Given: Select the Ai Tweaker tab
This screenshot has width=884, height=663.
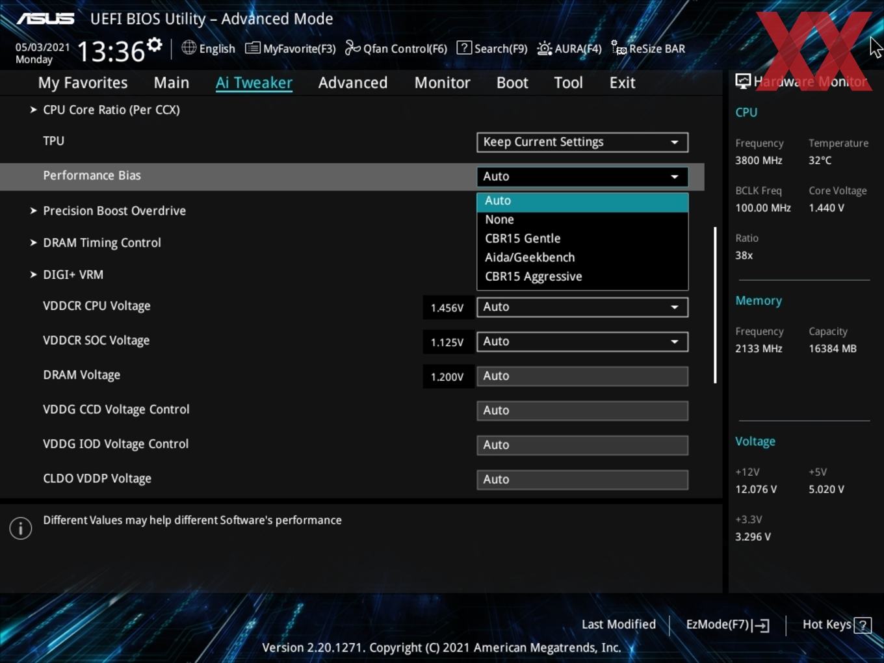Looking at the screenshot, I should (254, 83).
